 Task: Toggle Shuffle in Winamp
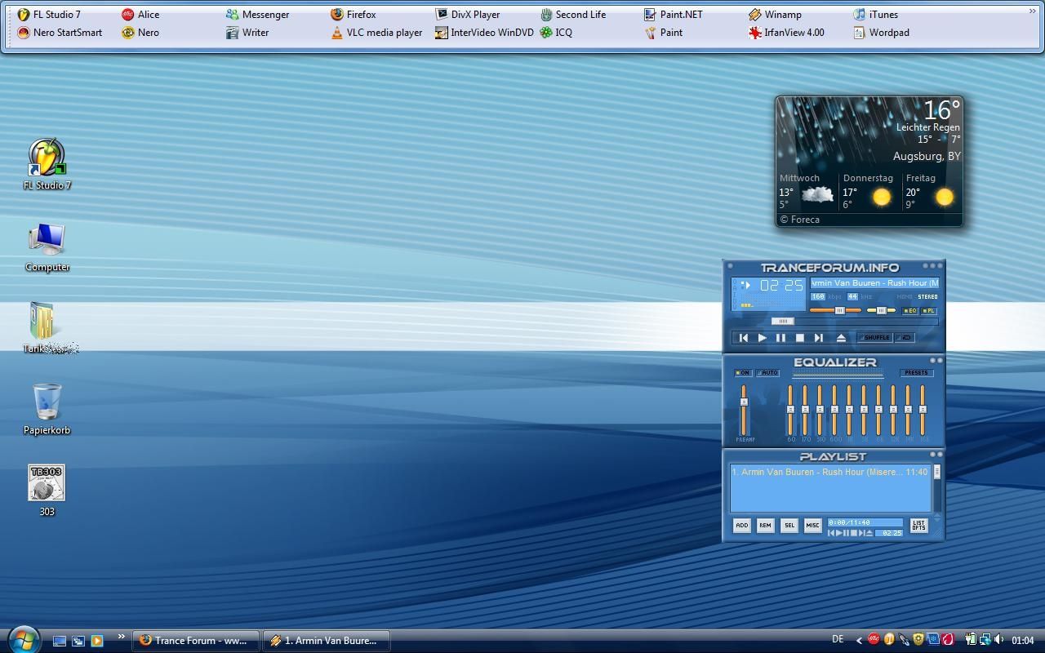pyautogui.click(x=874, y=338)
